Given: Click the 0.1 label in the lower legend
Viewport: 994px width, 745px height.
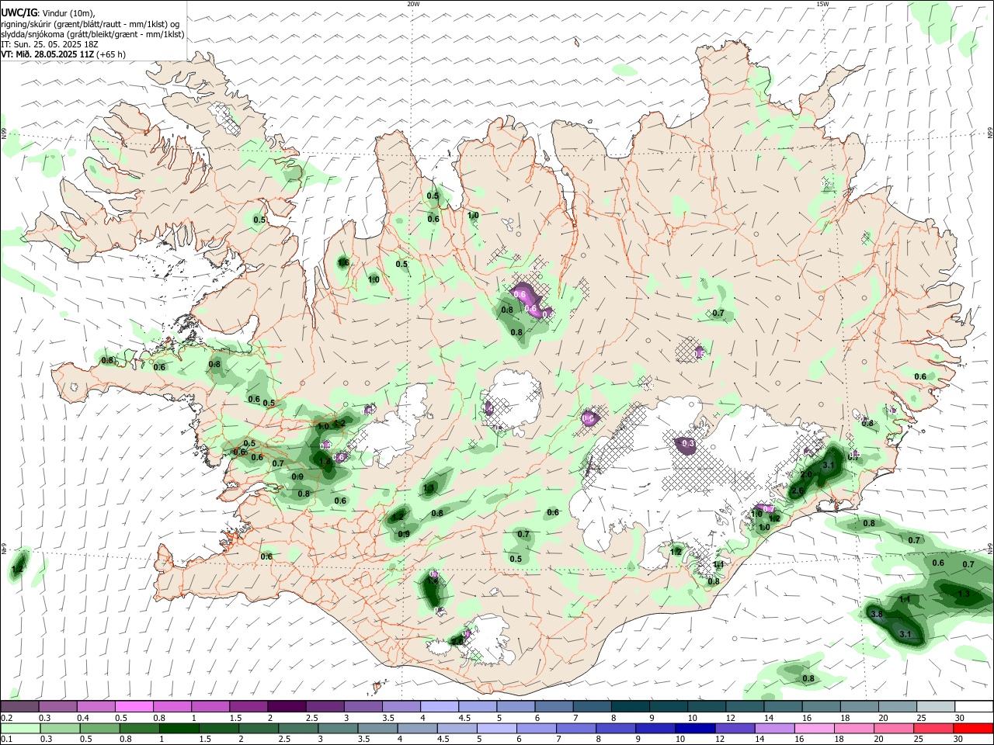Looking at the screenshot, I should pyautogui.click(x=5, y=740).
